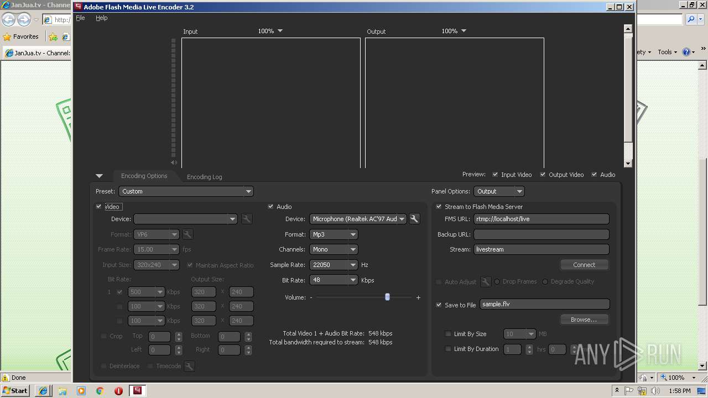This screenshot has height=398, width=708.
Task: Open Internet Explorer help question-mark icon
Action: [686, 52]
